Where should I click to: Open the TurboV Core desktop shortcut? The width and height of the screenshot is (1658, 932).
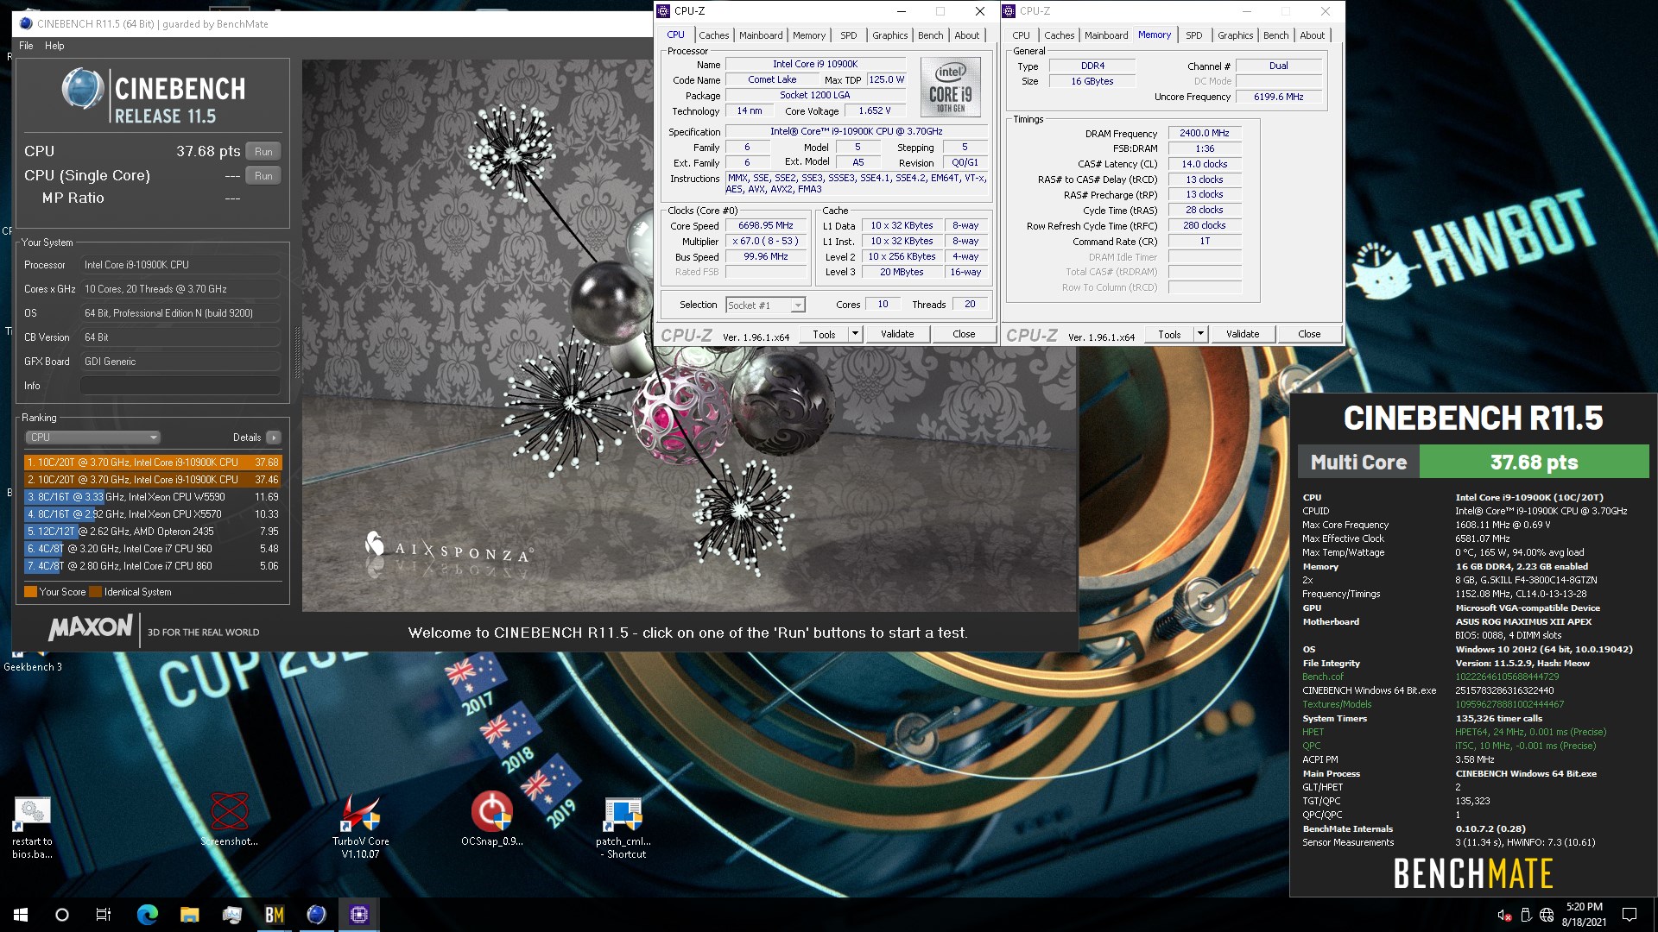point(360,826)
